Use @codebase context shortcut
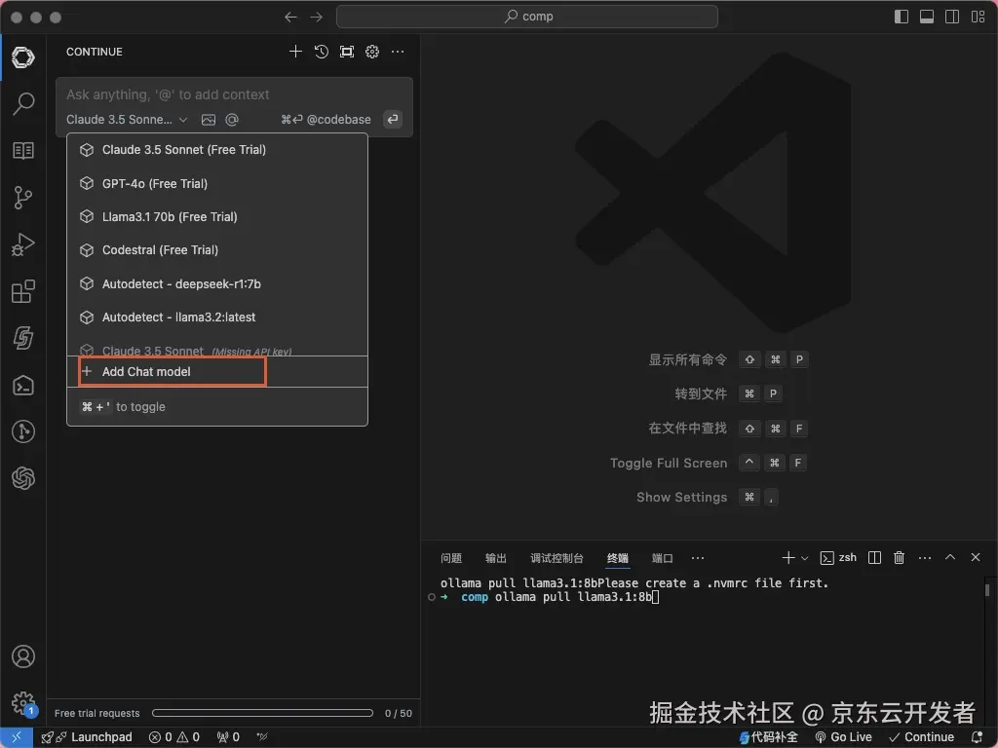 [326, 120]
